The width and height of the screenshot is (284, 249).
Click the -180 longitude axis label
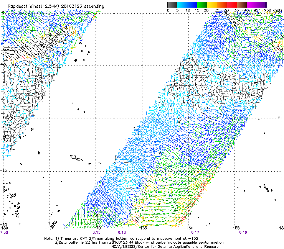(x=4, y=228)
